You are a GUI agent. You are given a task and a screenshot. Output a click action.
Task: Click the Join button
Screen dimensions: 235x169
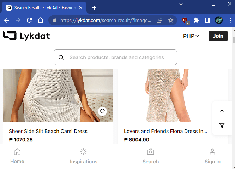(x=218, y=36)
